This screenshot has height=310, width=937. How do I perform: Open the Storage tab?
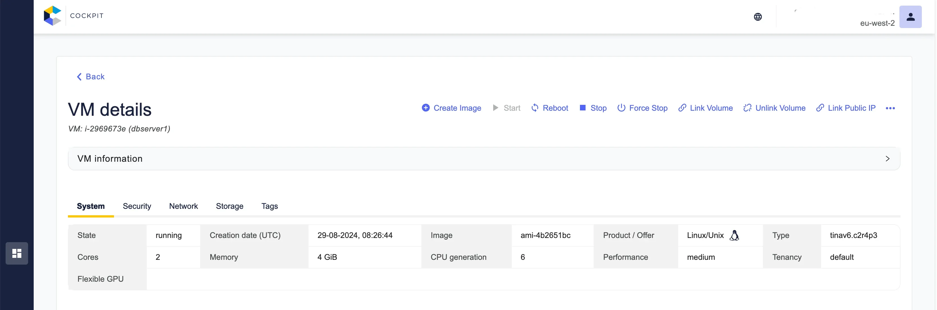click(230, 206)
